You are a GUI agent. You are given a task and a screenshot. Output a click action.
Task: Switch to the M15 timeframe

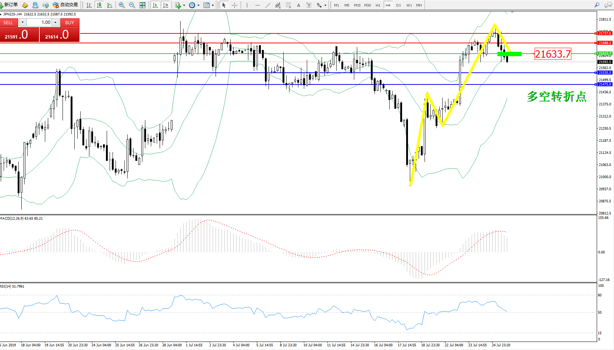[357, 5]
